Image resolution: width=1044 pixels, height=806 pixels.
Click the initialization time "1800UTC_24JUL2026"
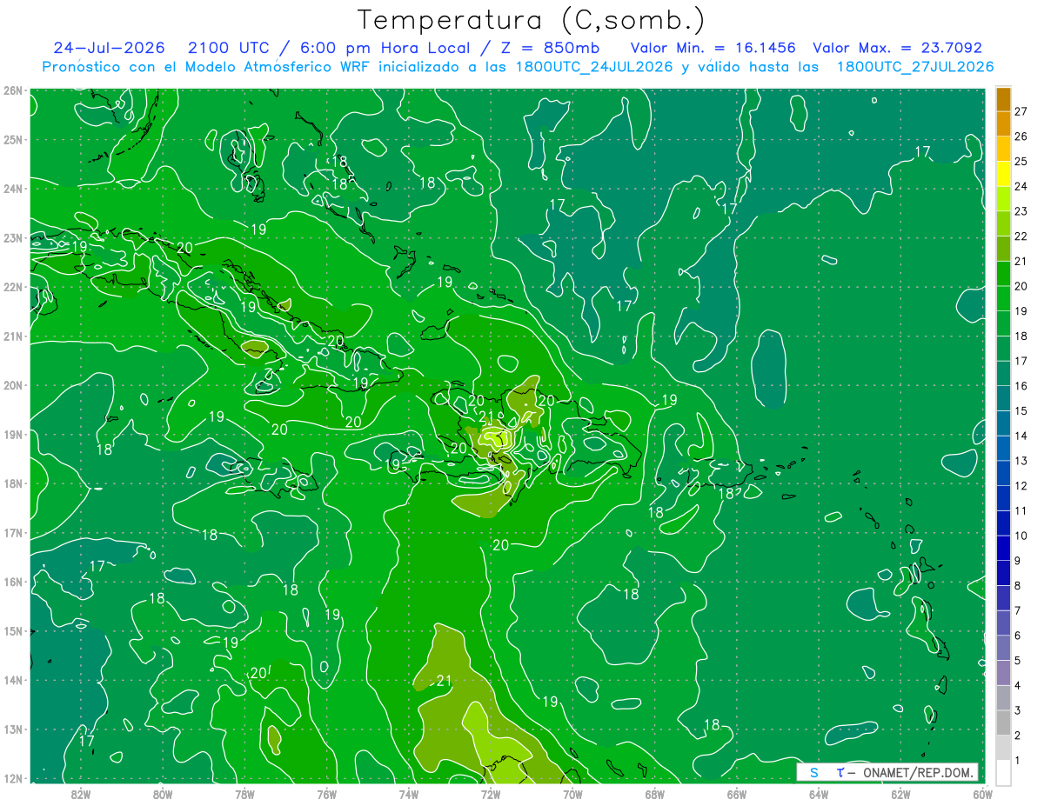(x=593, y=67)
